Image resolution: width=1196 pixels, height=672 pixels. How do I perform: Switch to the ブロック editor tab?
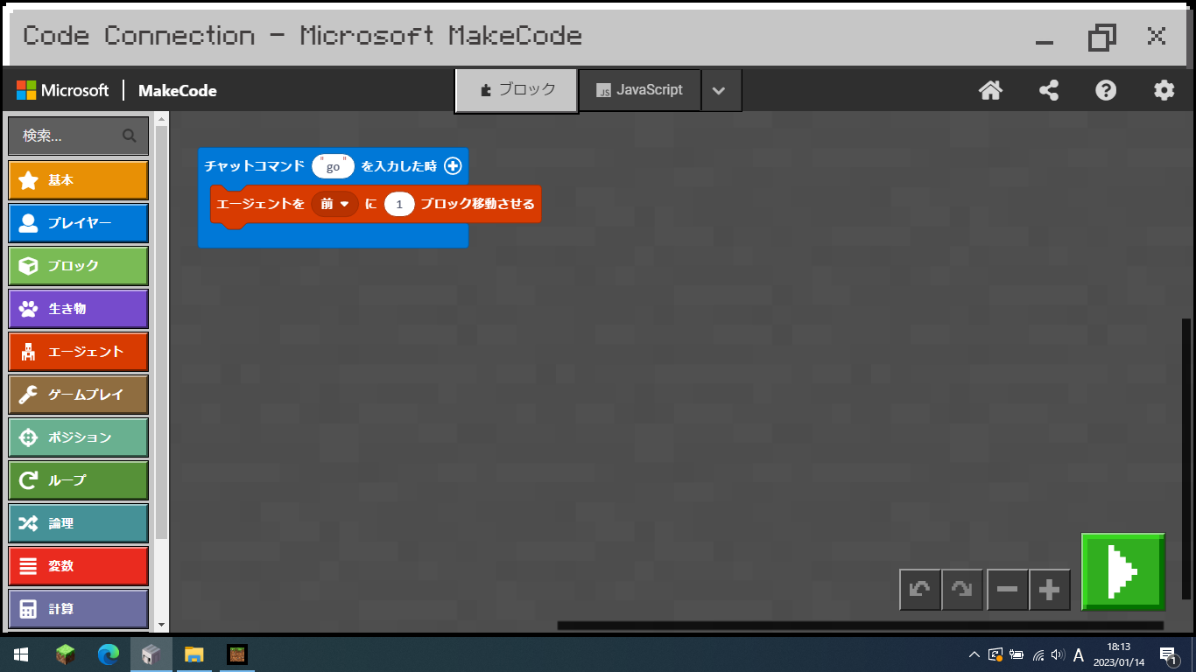click(517, 90)
